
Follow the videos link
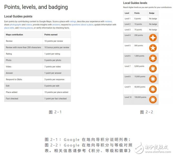tap(29, 25)
